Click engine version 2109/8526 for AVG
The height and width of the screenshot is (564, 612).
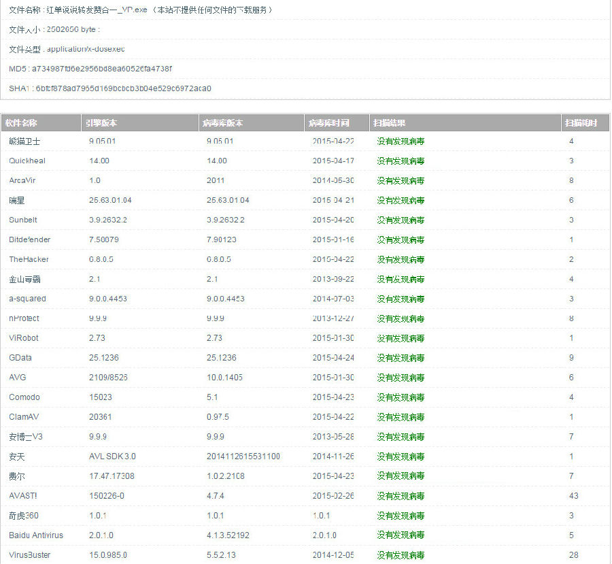tap(108, 378)
